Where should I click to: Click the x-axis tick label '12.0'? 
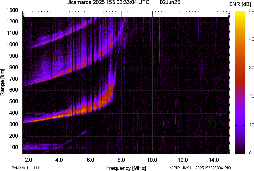[183, 160]
